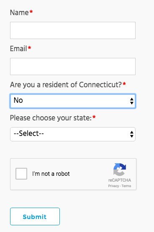Focus the Email text field
Image resolution: width=154 pixels, height=232 pixels.
73,66
